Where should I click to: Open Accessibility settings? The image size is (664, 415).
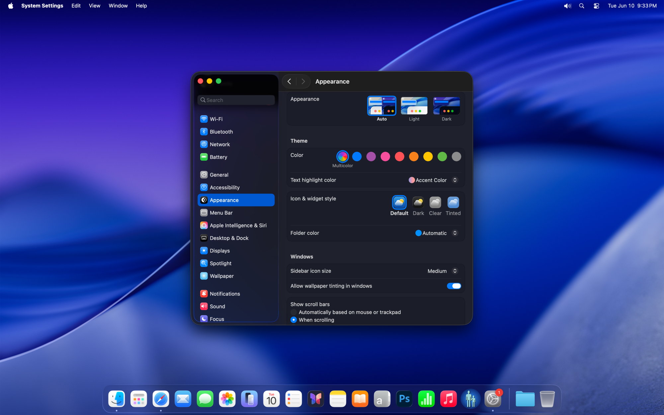tap(236, 187)
